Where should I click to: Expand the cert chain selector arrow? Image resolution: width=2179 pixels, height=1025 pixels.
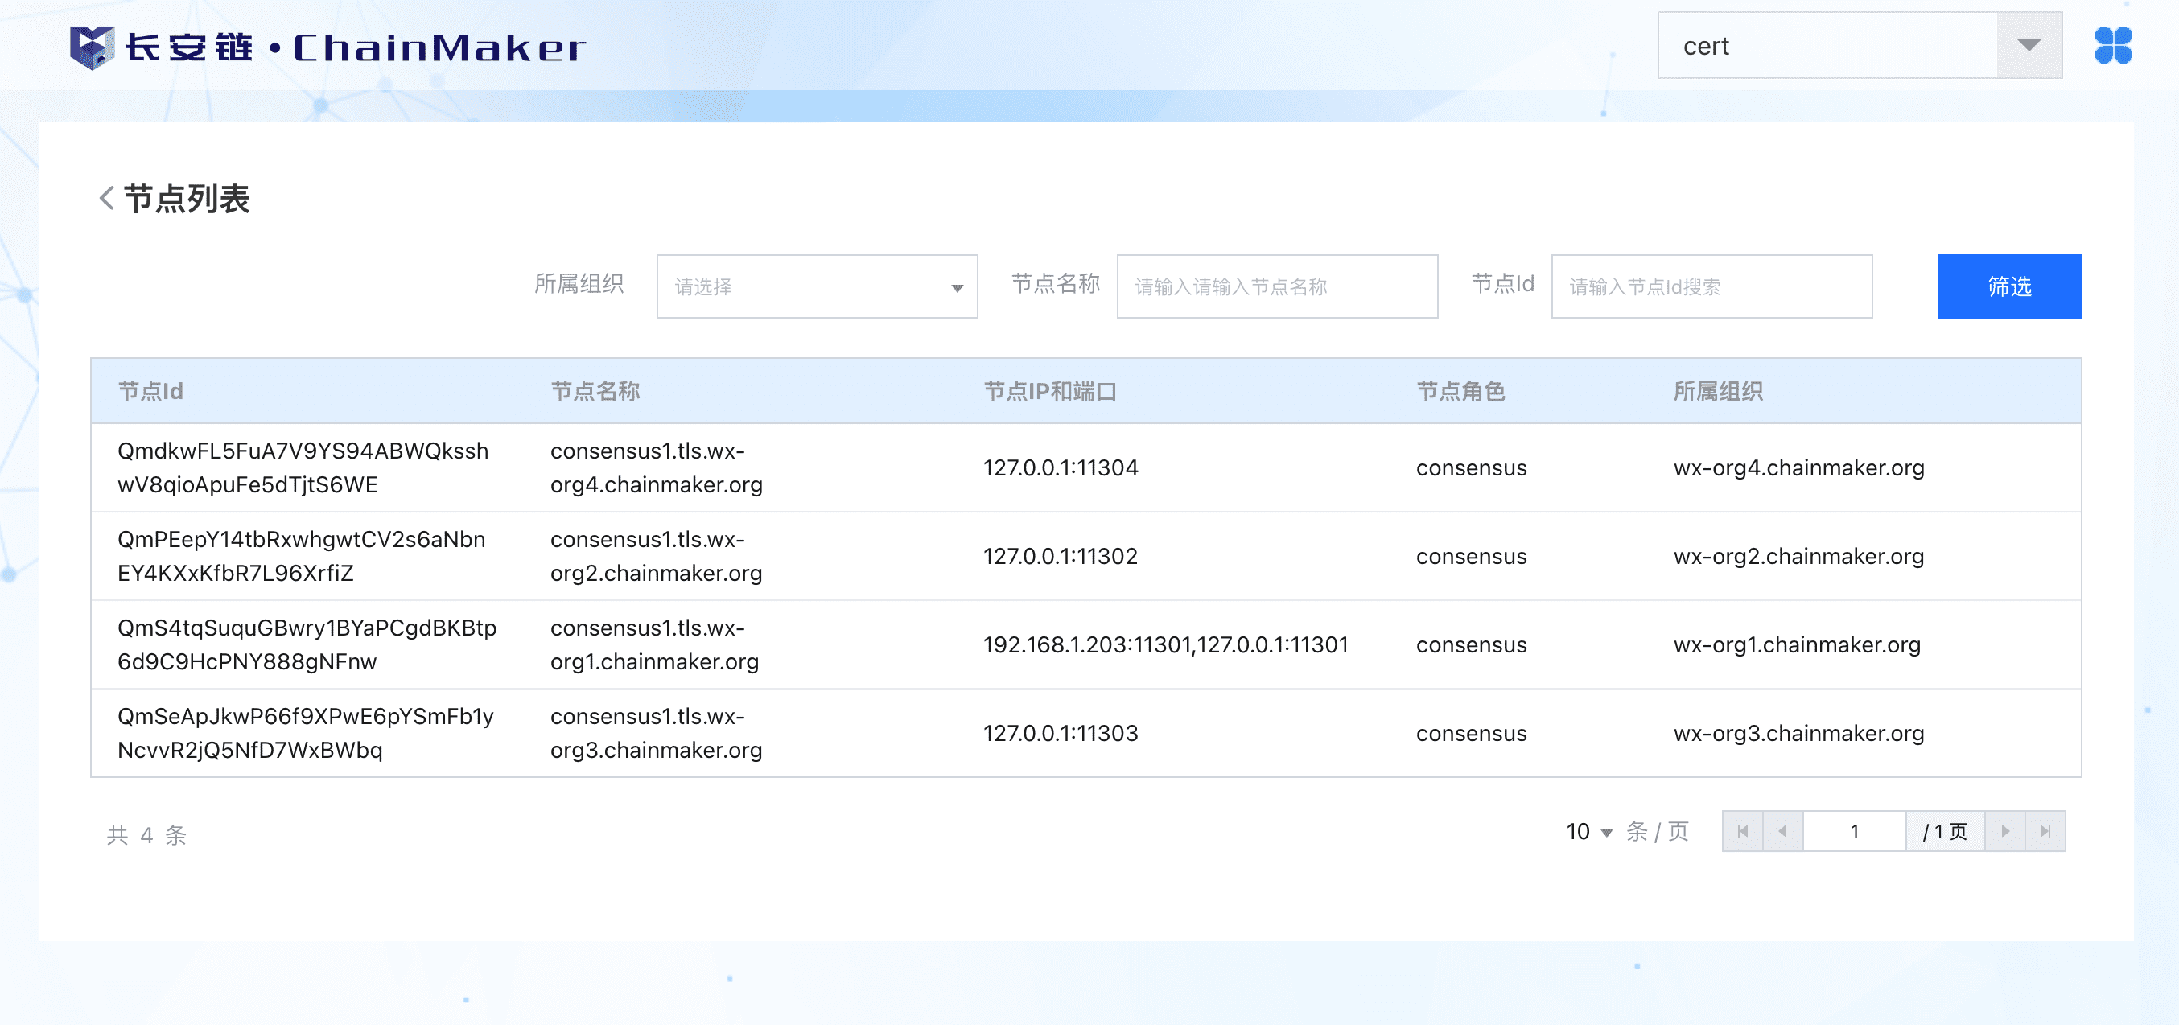coord(2029,46)
